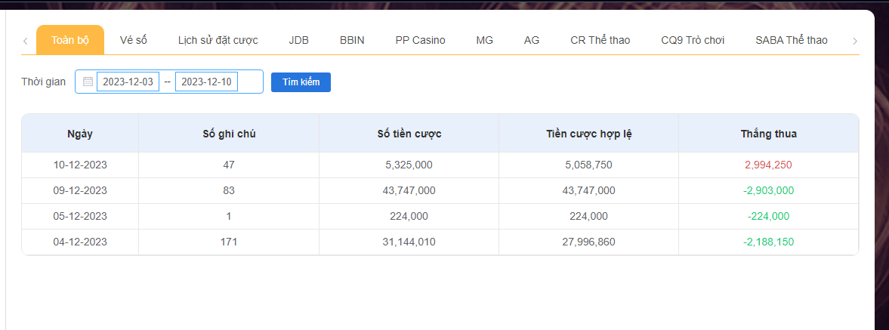Image resolution: width=889 pixels, height=330 pixels.
Task: Open the SABA Thể thao tab
Action: (x=791, y=40)
